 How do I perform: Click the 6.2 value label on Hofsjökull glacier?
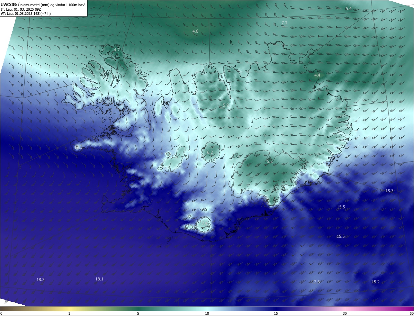point(210,152)
